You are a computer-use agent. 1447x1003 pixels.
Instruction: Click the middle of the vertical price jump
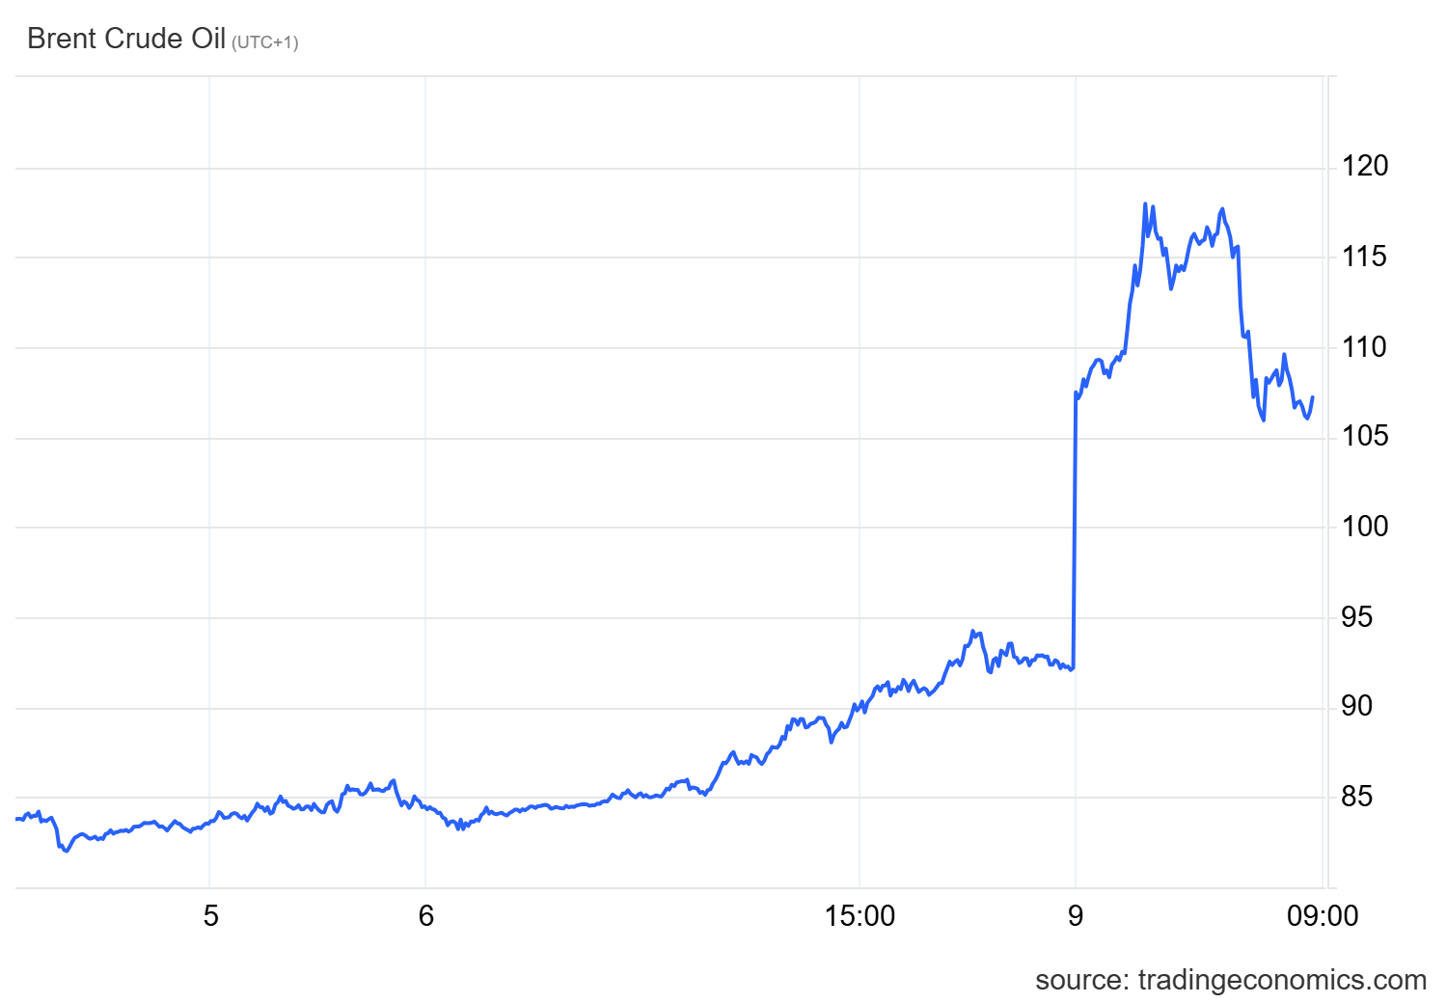[x=1075, y=530]
